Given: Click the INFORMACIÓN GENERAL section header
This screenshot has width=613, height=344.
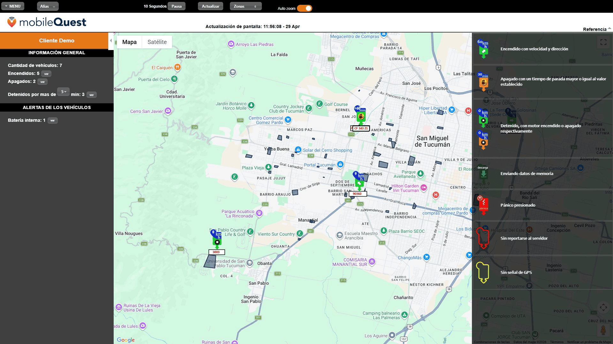Looking at the screenshot, I should [57, 53].
